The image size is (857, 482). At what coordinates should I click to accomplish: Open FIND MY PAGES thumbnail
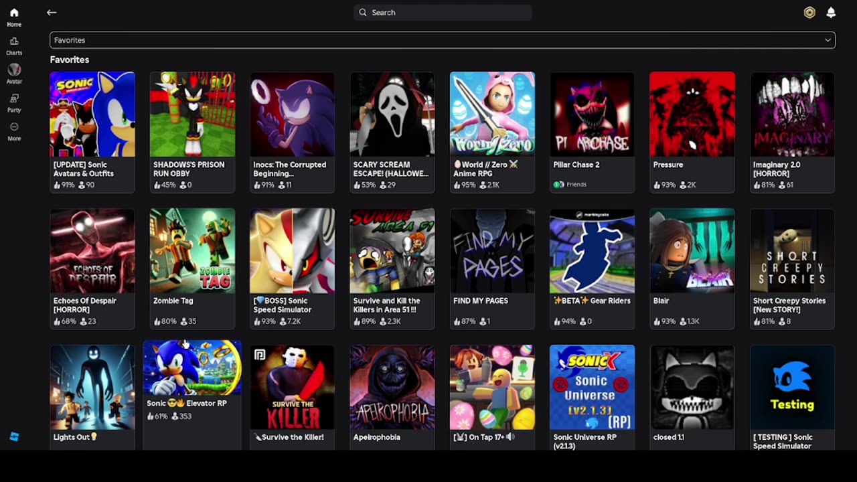point(492,251)
